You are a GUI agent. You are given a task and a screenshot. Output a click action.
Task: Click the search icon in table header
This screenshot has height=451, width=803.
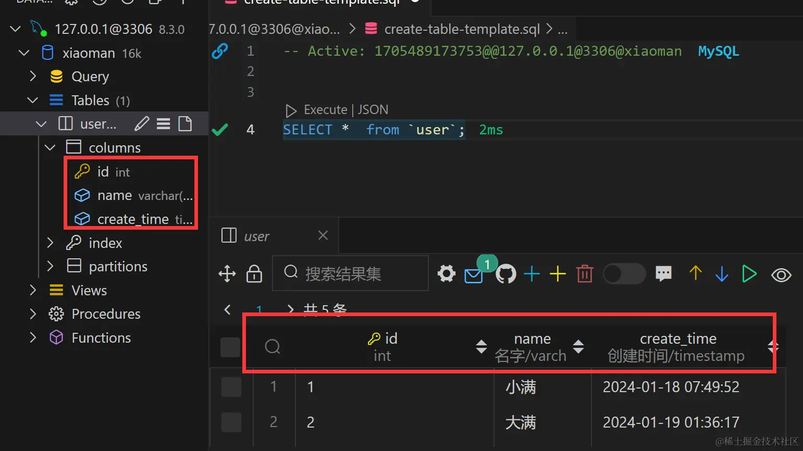tap(273, 346)
